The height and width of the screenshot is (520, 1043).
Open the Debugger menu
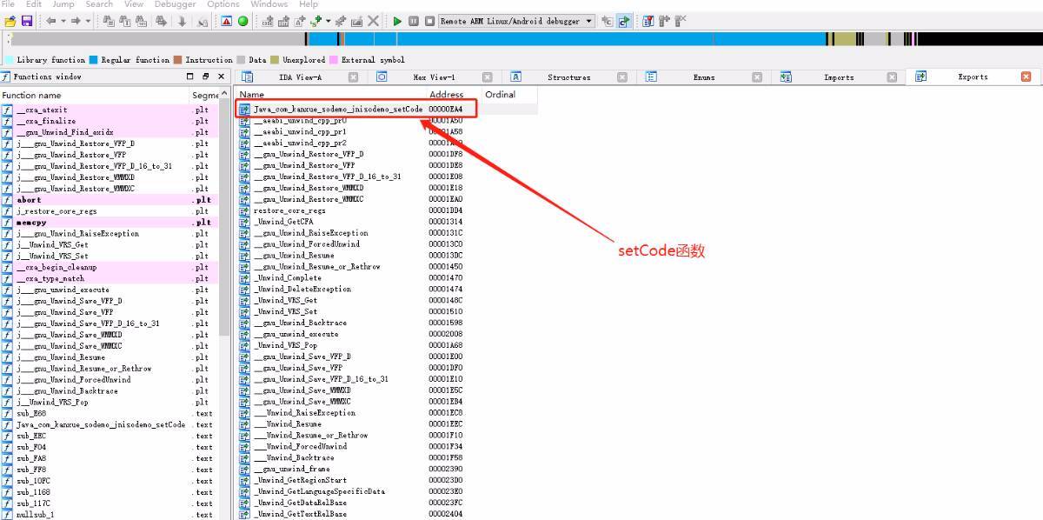[x=175, y=4]
